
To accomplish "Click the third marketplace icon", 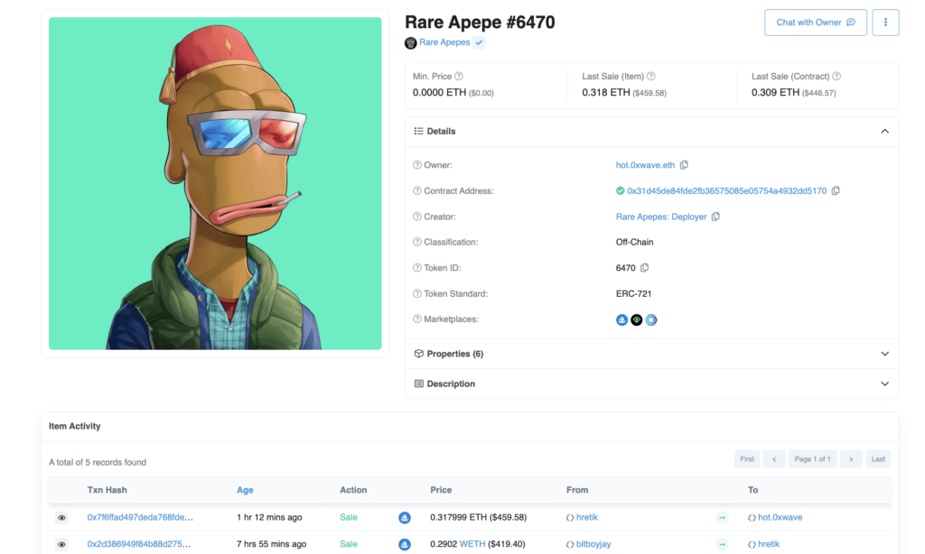I will point(651,319).
